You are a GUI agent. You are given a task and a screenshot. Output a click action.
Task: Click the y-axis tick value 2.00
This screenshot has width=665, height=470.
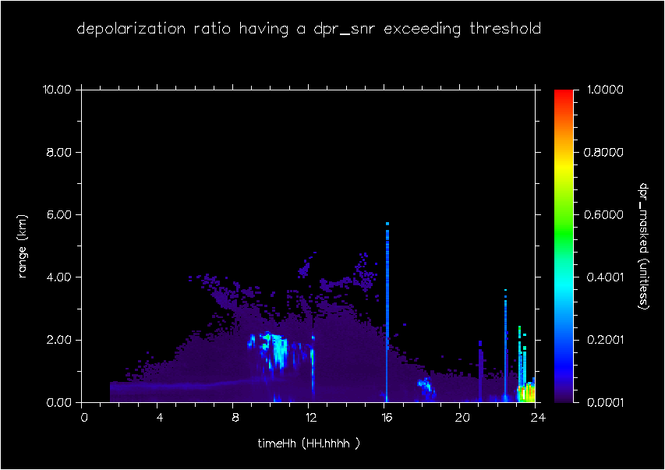point(58,340)
